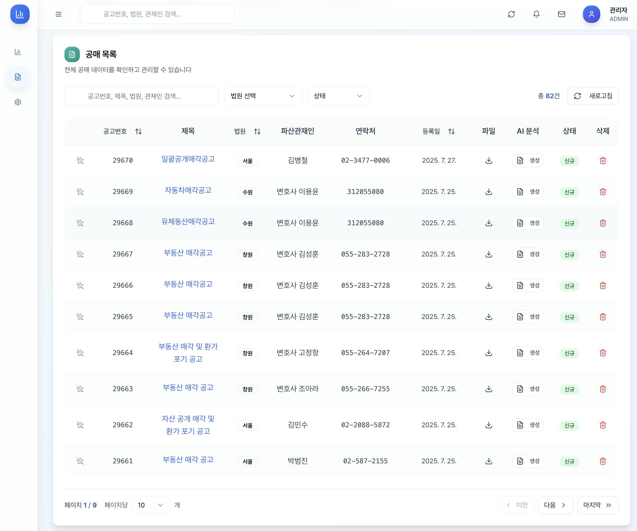Toggle favorite star for notice 29670

click(x=80, y=160)
